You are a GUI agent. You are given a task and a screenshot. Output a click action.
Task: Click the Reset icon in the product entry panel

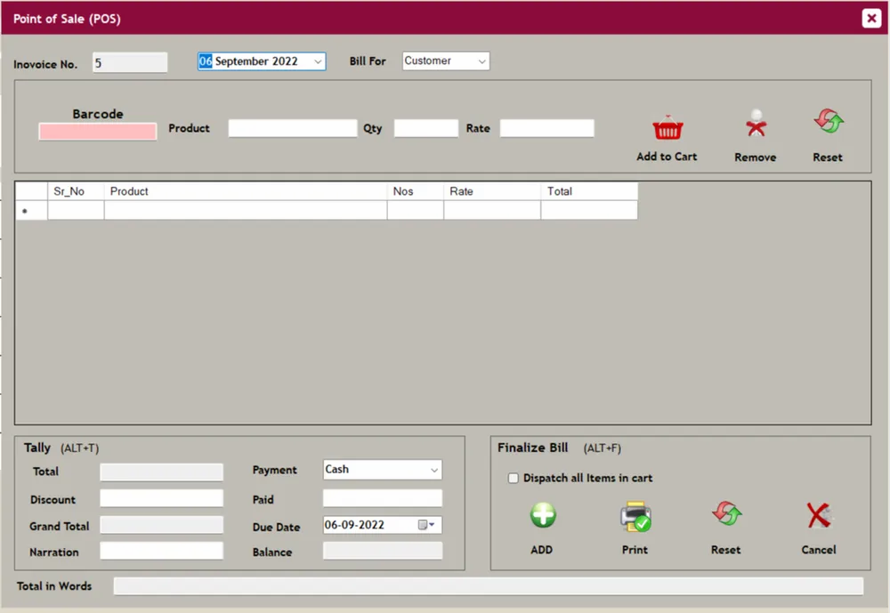click(x=829, y=122)
